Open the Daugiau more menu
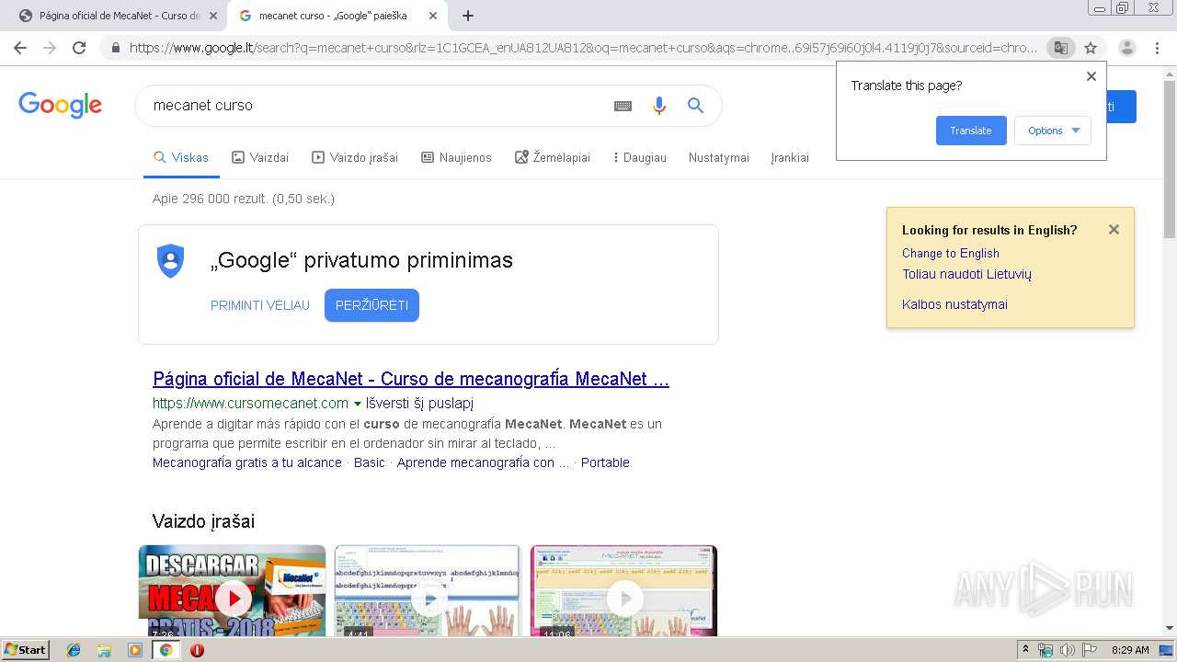 (640, 157)
